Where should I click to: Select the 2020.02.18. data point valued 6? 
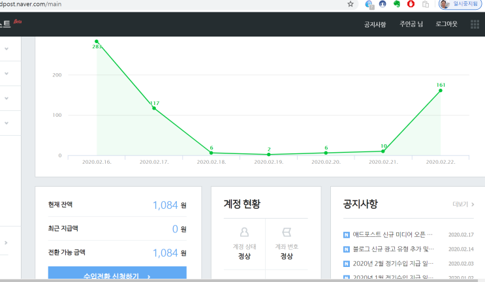(x=211, y=153)
